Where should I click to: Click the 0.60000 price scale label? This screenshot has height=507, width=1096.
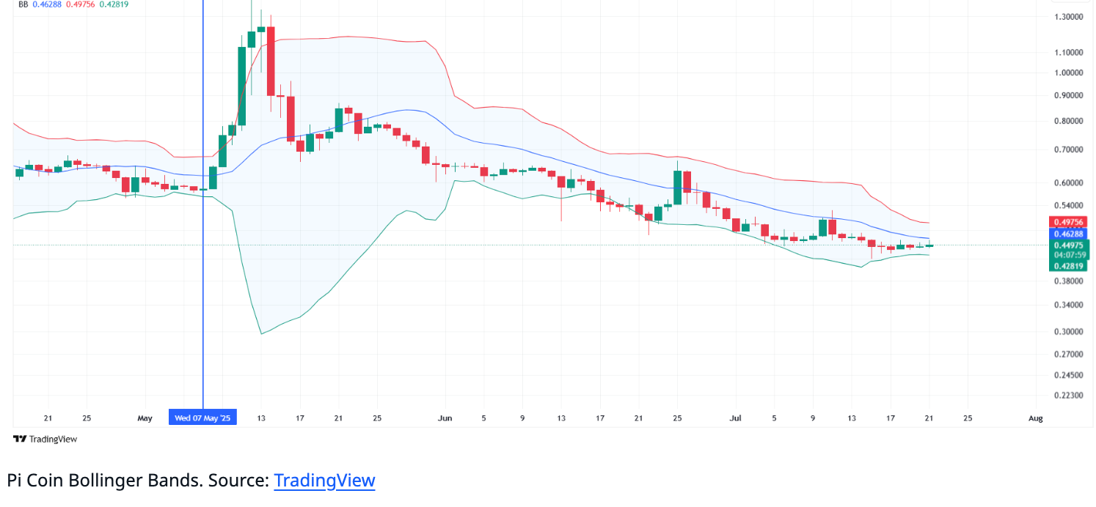point(1068,183)
